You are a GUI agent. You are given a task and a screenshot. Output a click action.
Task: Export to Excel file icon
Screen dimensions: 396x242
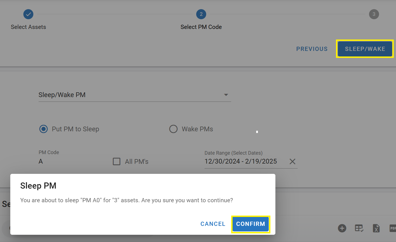pos(376,228)
